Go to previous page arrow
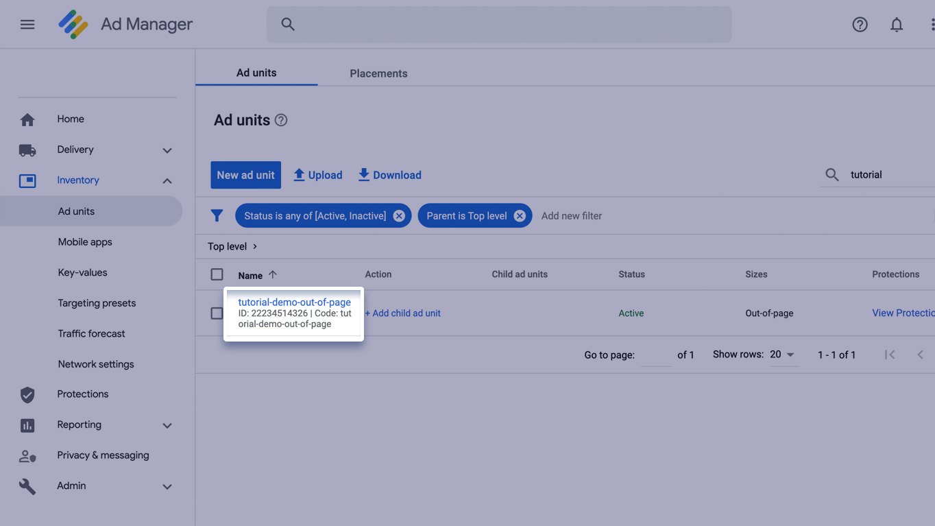 [x=921, y=355]
